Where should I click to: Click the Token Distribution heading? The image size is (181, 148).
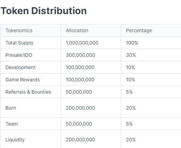click(x=44, y=11)
